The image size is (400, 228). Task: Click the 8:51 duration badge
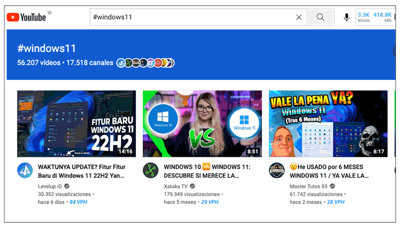pos(253,151)
